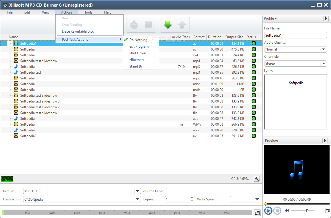
Task: Click the Burn disc toolbar icon
Action: point(134,25)
